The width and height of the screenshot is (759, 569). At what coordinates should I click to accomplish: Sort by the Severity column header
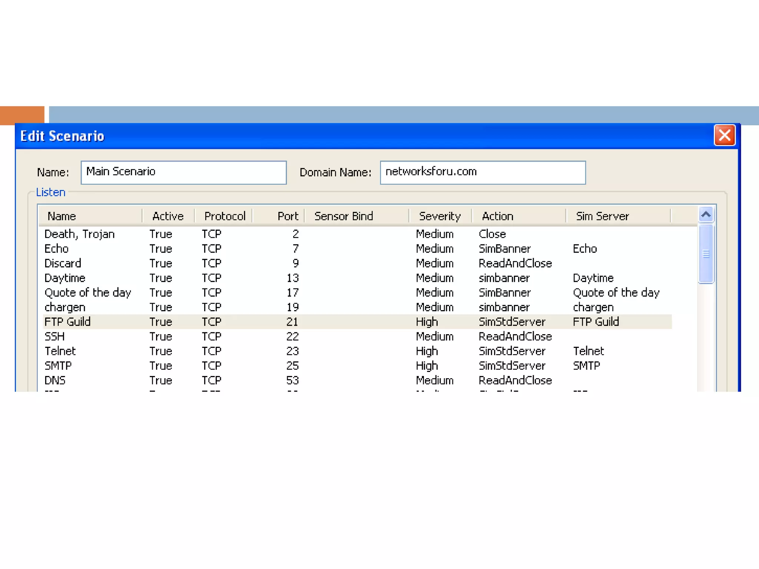coord(440,216)
